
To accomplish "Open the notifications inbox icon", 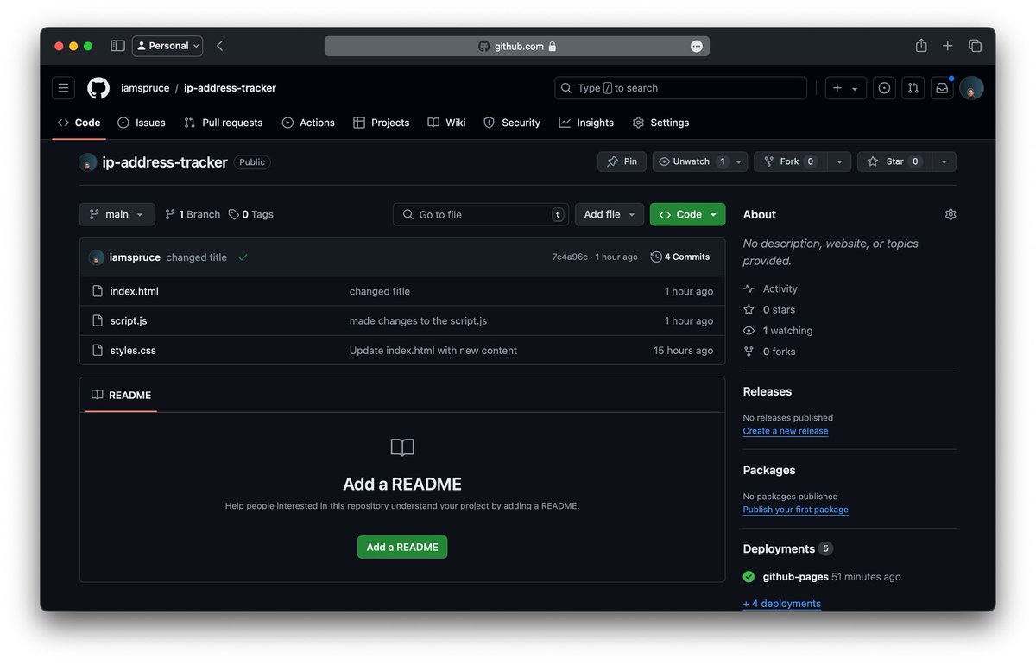I will (x=942, y=88).
